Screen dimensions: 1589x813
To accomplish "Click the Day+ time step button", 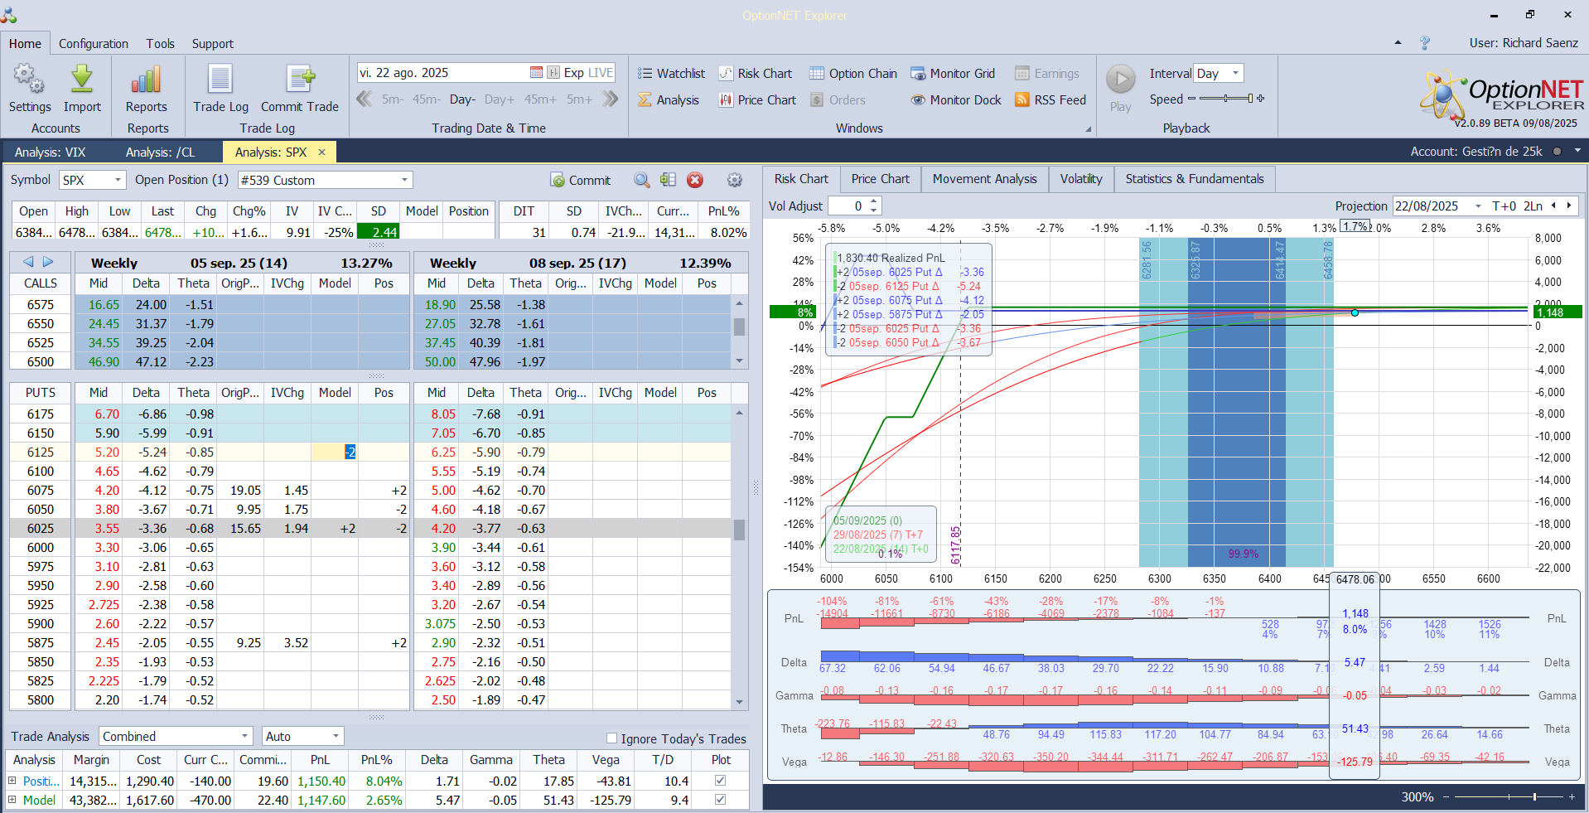I will [x=500, y=99].
